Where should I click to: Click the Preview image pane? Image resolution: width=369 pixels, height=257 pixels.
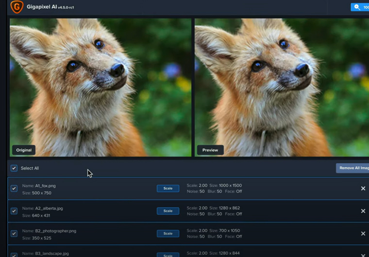tap(282, 87)
